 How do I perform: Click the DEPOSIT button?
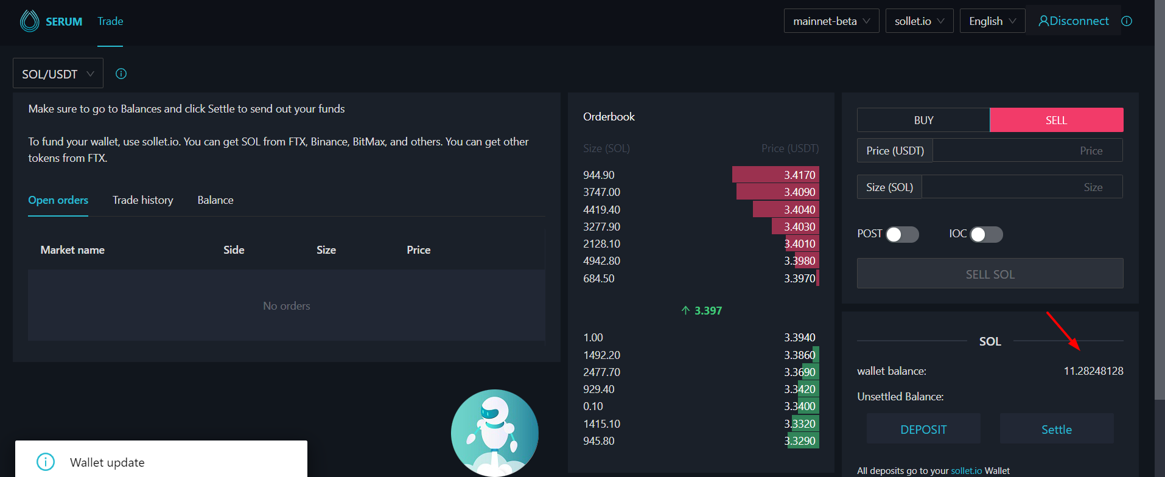coord(923,429)
